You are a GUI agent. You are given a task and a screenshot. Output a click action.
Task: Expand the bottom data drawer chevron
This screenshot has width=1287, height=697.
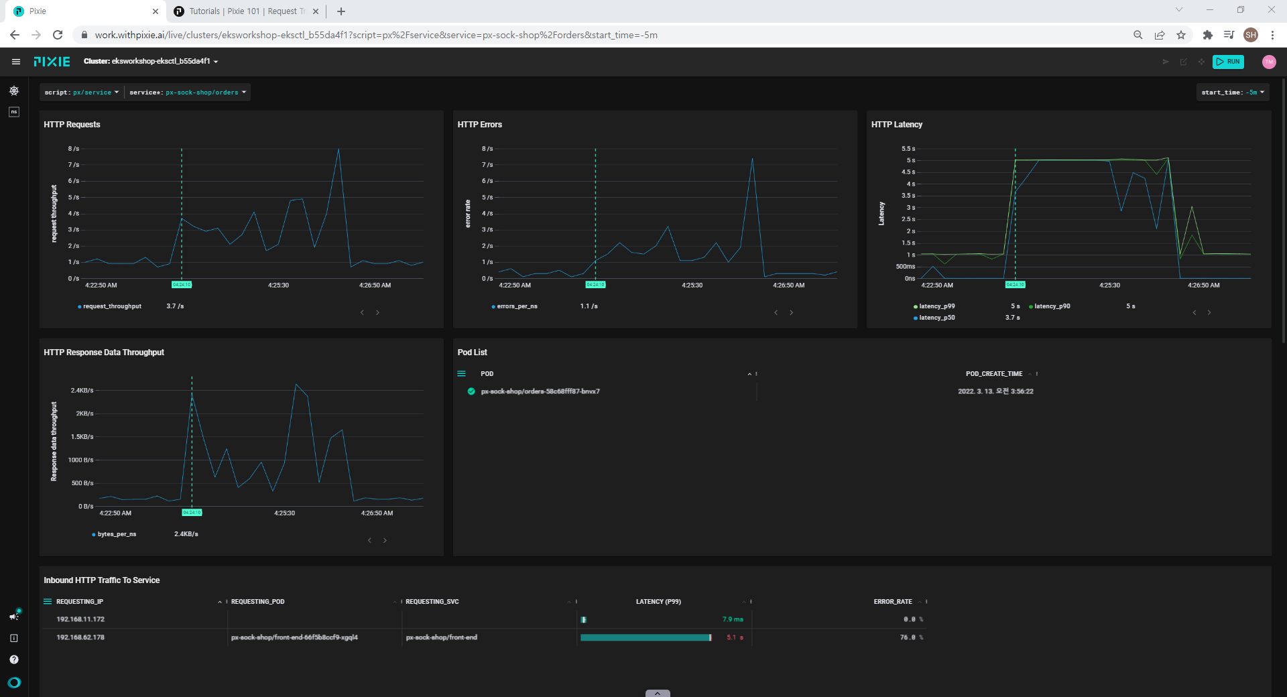pyautogui.click(x=658, y=693)
